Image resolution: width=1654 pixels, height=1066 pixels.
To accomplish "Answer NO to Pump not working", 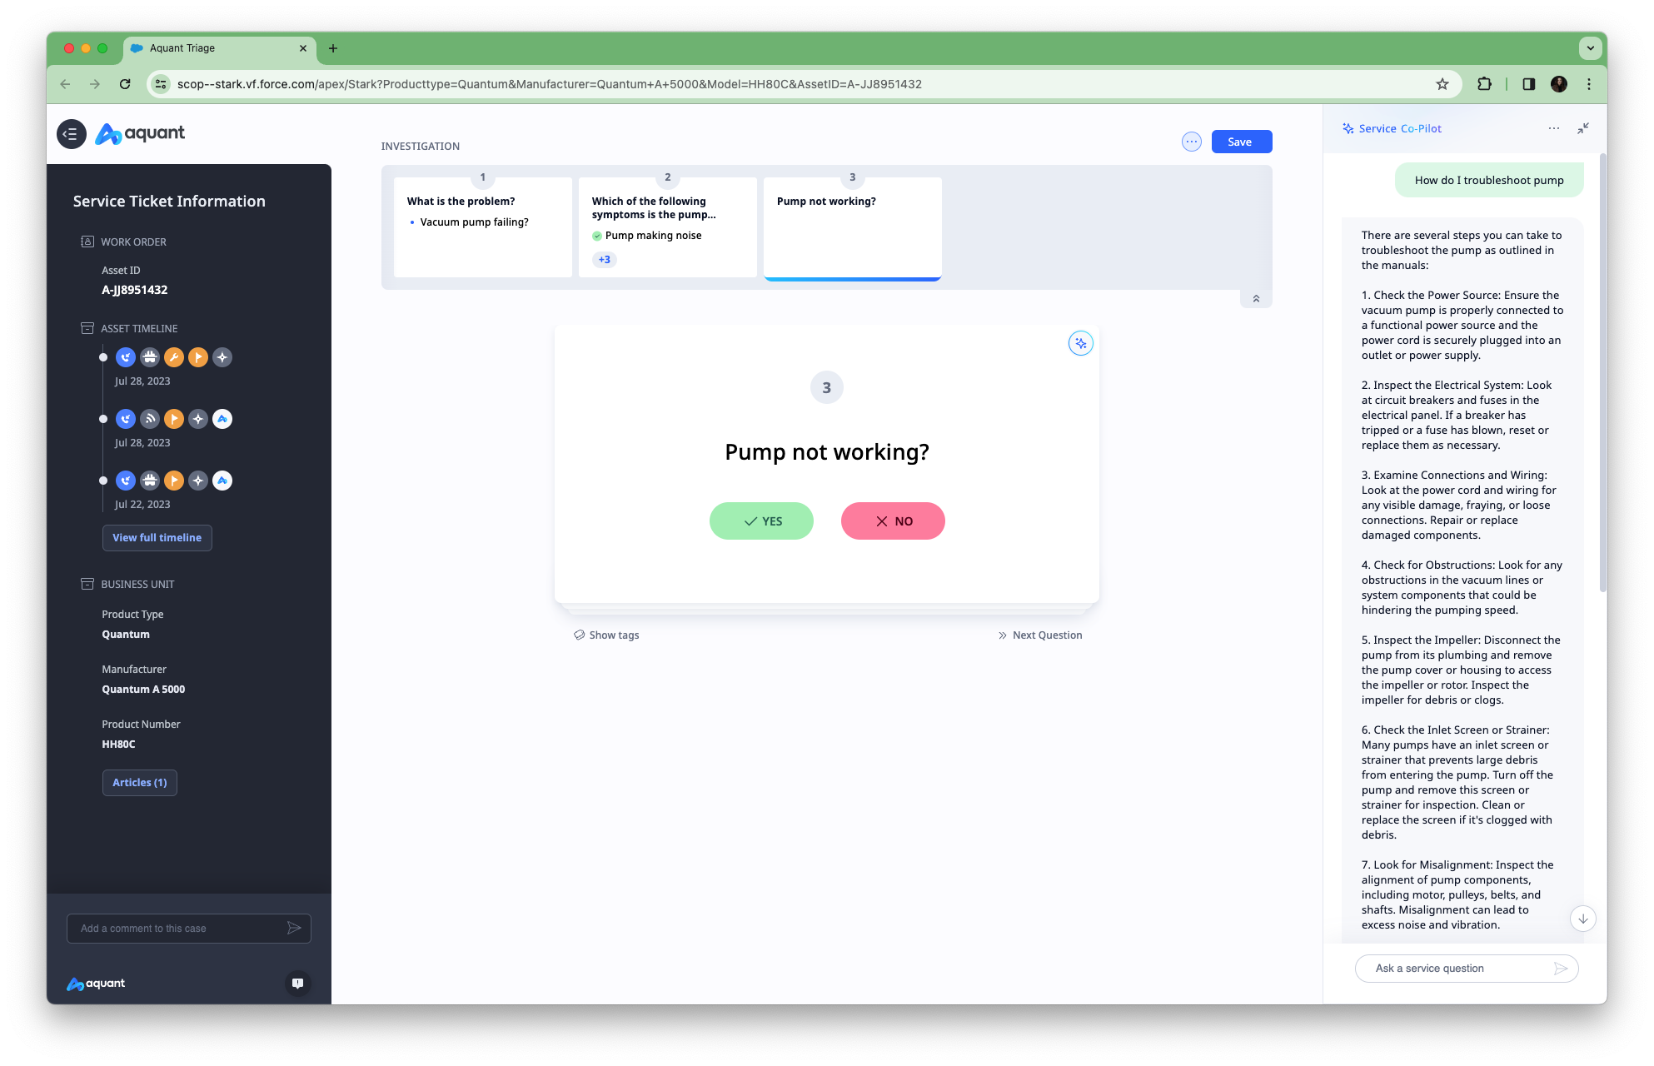I will click(893, 521).
